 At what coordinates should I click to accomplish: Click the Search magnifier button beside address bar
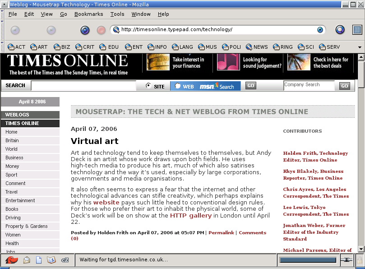pyautogui.click(x=340, y=30)
